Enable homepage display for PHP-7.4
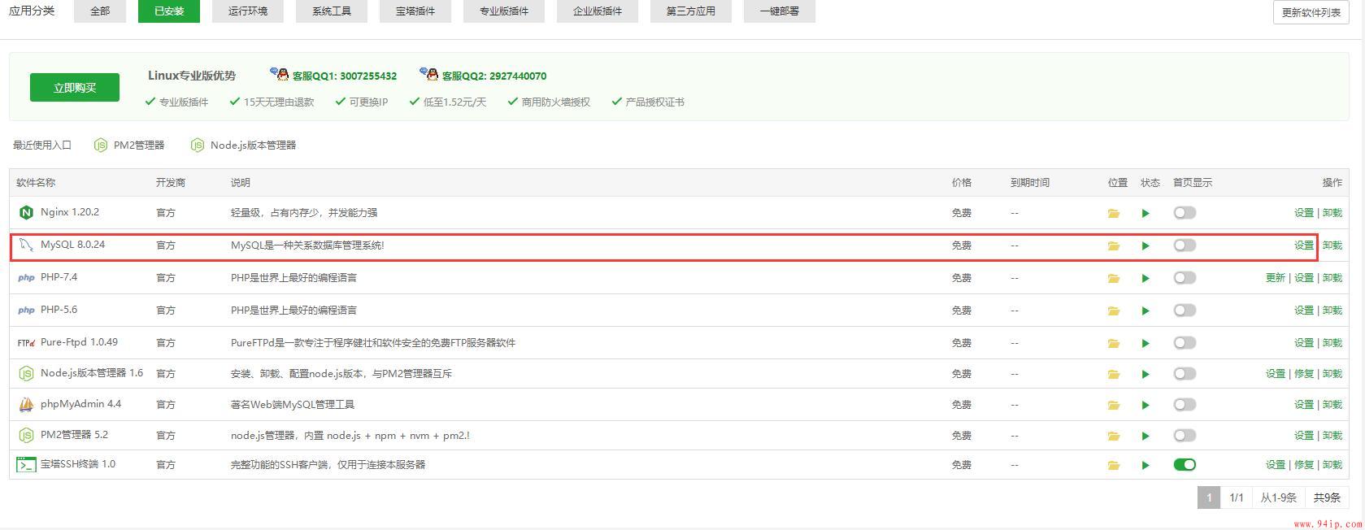 tap(1185, 278)
